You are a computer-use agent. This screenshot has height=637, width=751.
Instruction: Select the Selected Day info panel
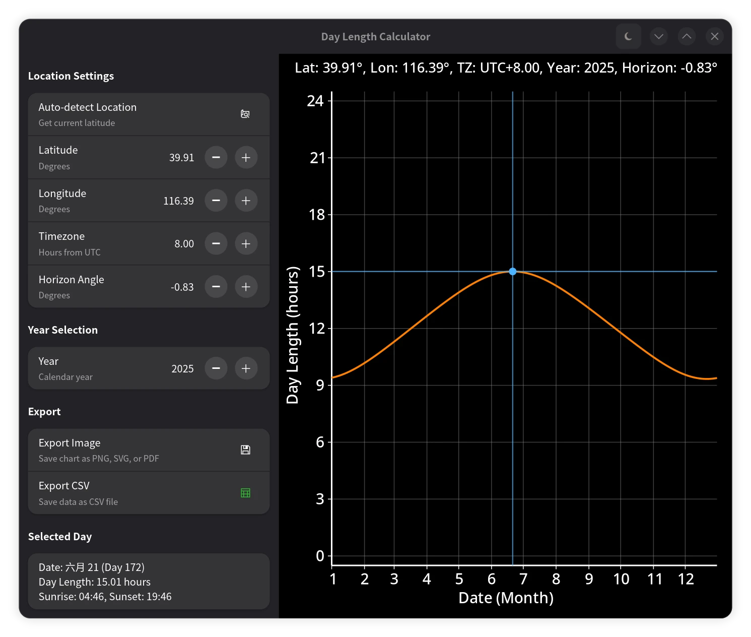(149, 582)
